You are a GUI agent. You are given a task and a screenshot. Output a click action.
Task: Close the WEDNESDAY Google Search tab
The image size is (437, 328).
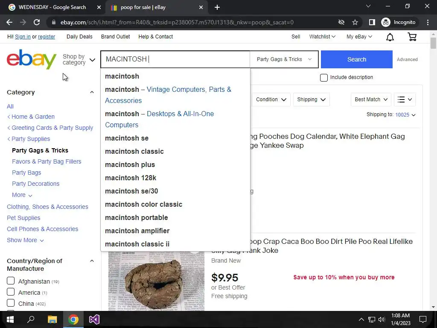(x=99, y=7)
